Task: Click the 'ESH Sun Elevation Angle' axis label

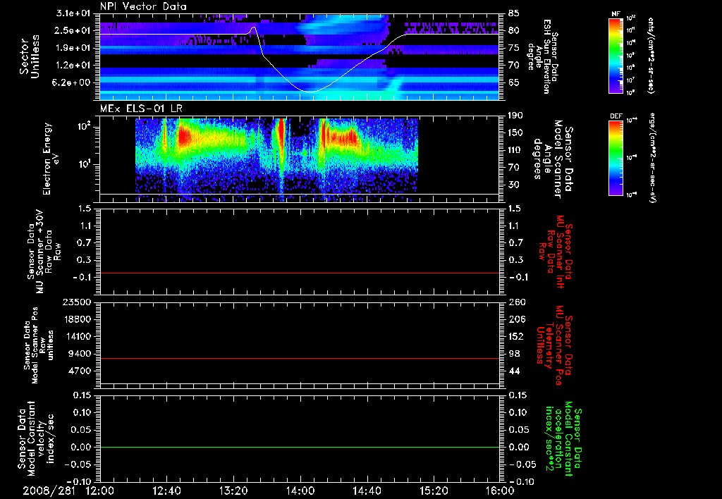Action: pyautogui.click(x=544, y=56)
